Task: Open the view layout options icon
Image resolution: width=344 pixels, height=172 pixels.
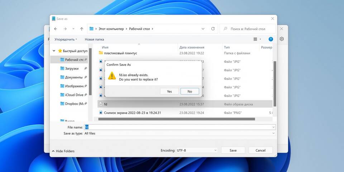Action: tap(255, 39)
